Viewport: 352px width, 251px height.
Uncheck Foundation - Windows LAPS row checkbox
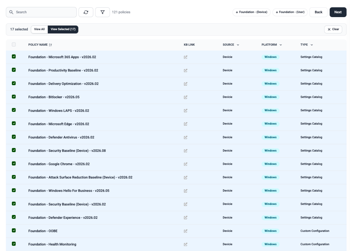[14, 110]
